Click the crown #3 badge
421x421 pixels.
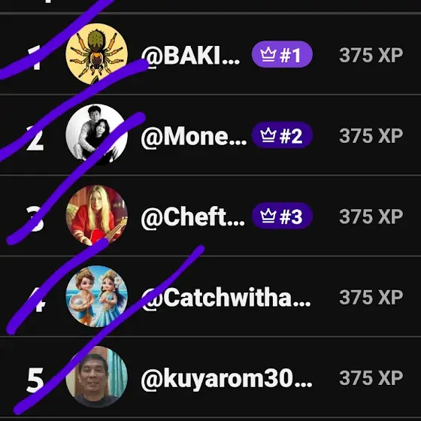[x=282, y=216]
